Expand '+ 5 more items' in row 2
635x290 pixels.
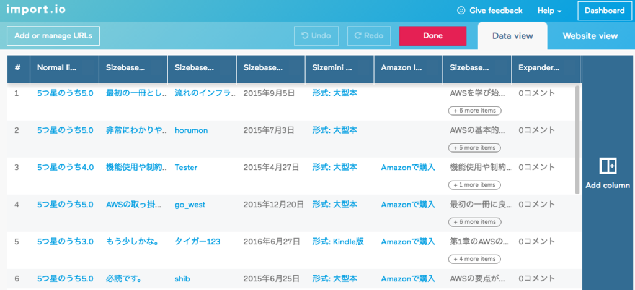pyautogui.click(x=474, y=147)
